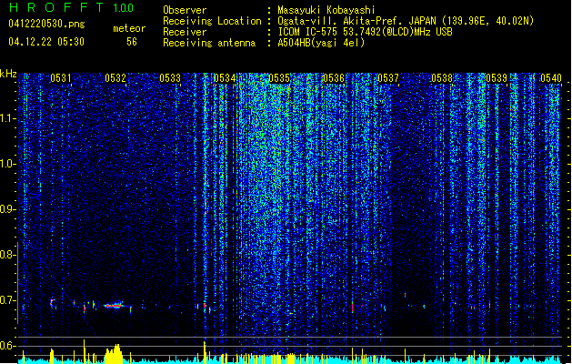Click the bright red meteor echo near 0532
The image size is (572, 364).
point(115,306)
